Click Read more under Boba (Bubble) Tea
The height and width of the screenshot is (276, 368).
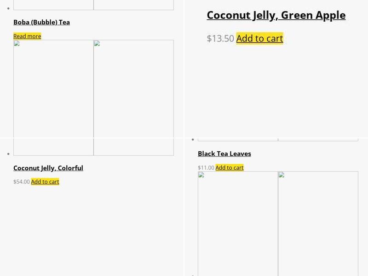coord(27,36)
